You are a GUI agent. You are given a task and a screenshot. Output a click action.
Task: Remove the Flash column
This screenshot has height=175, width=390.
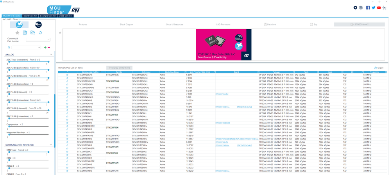click(x=318, y=72)
